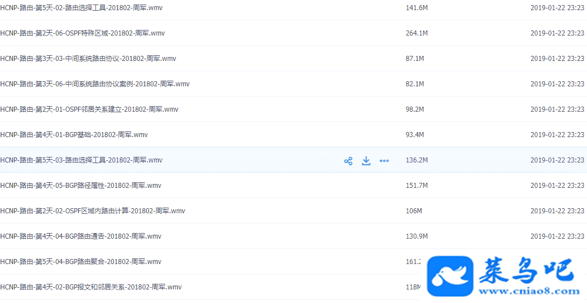The height and width of the screenshot is (303, 587).
Task: Open 第5天-04-BGP路由聚合 video file
Action: [x=81, y=262]
